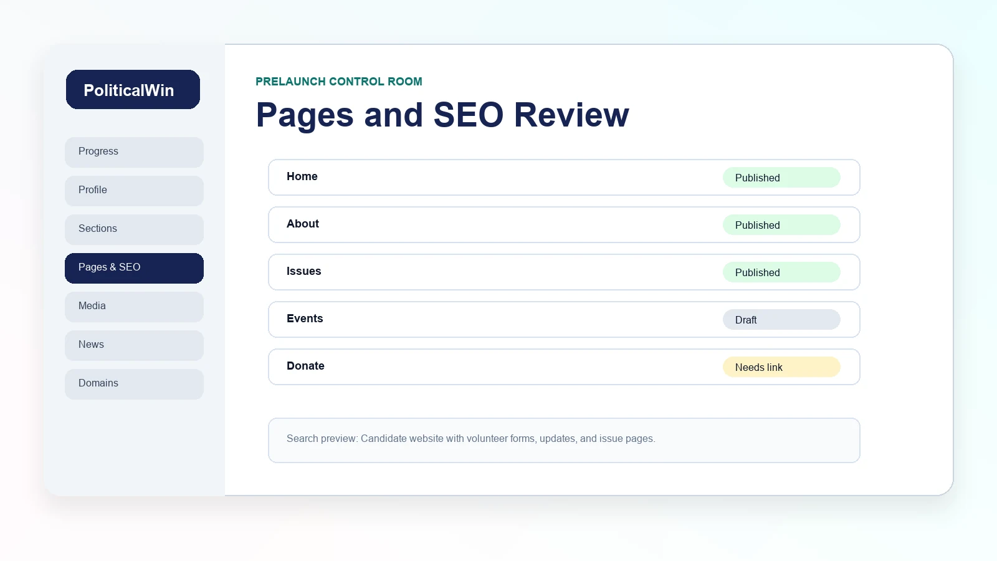Open Sections in the sidebar
This screenshot has width=997, height=561.
coord(134,229)
